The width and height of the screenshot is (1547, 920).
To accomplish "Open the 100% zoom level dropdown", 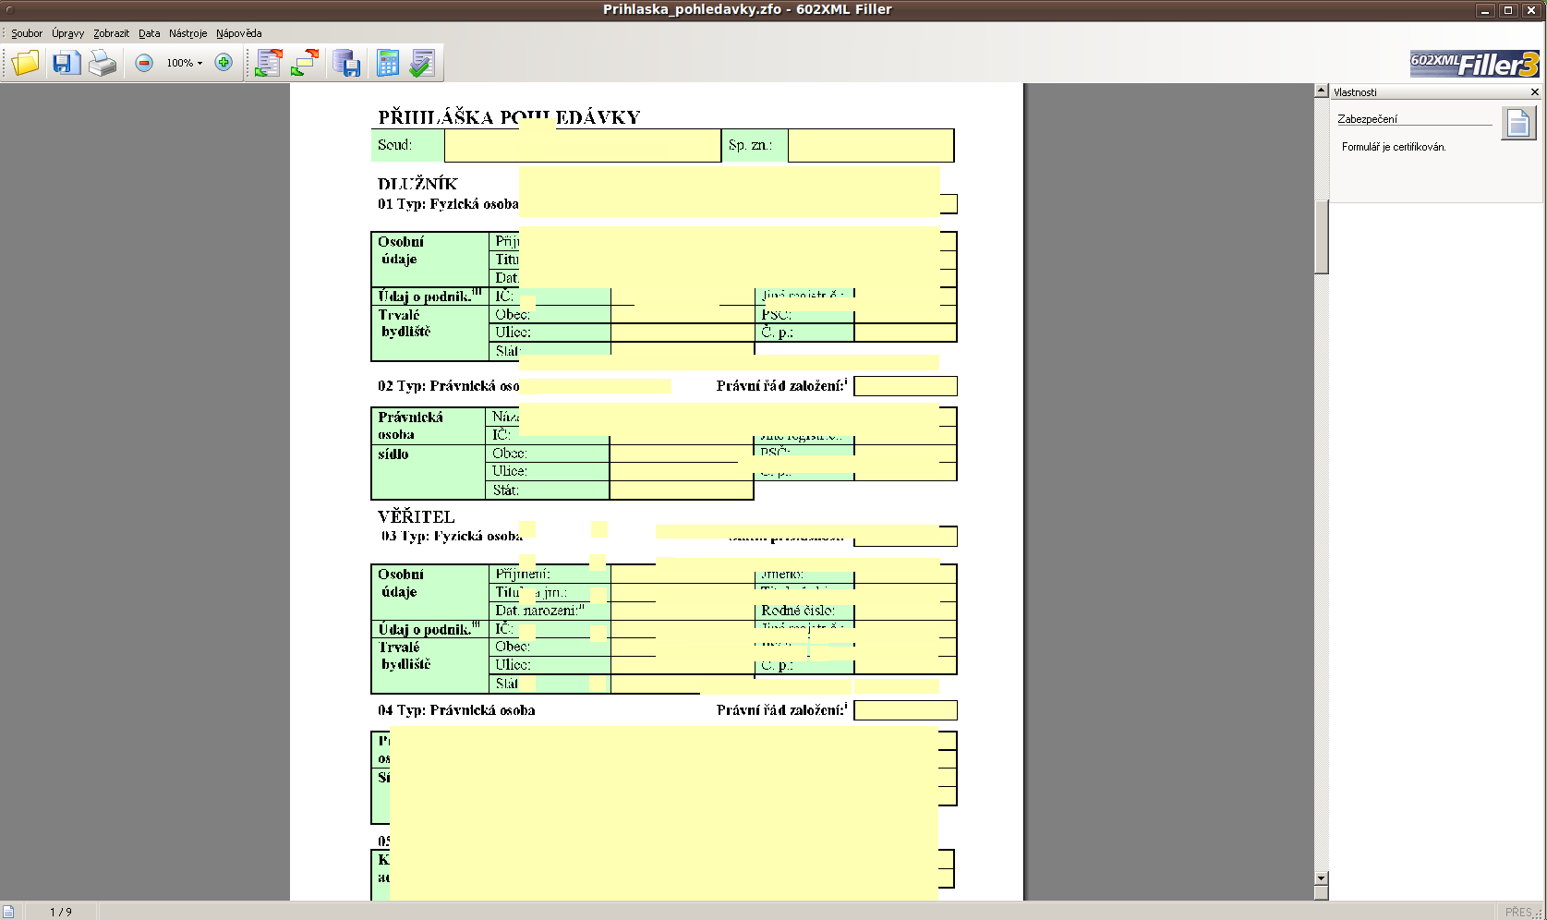I will point(184,63).
